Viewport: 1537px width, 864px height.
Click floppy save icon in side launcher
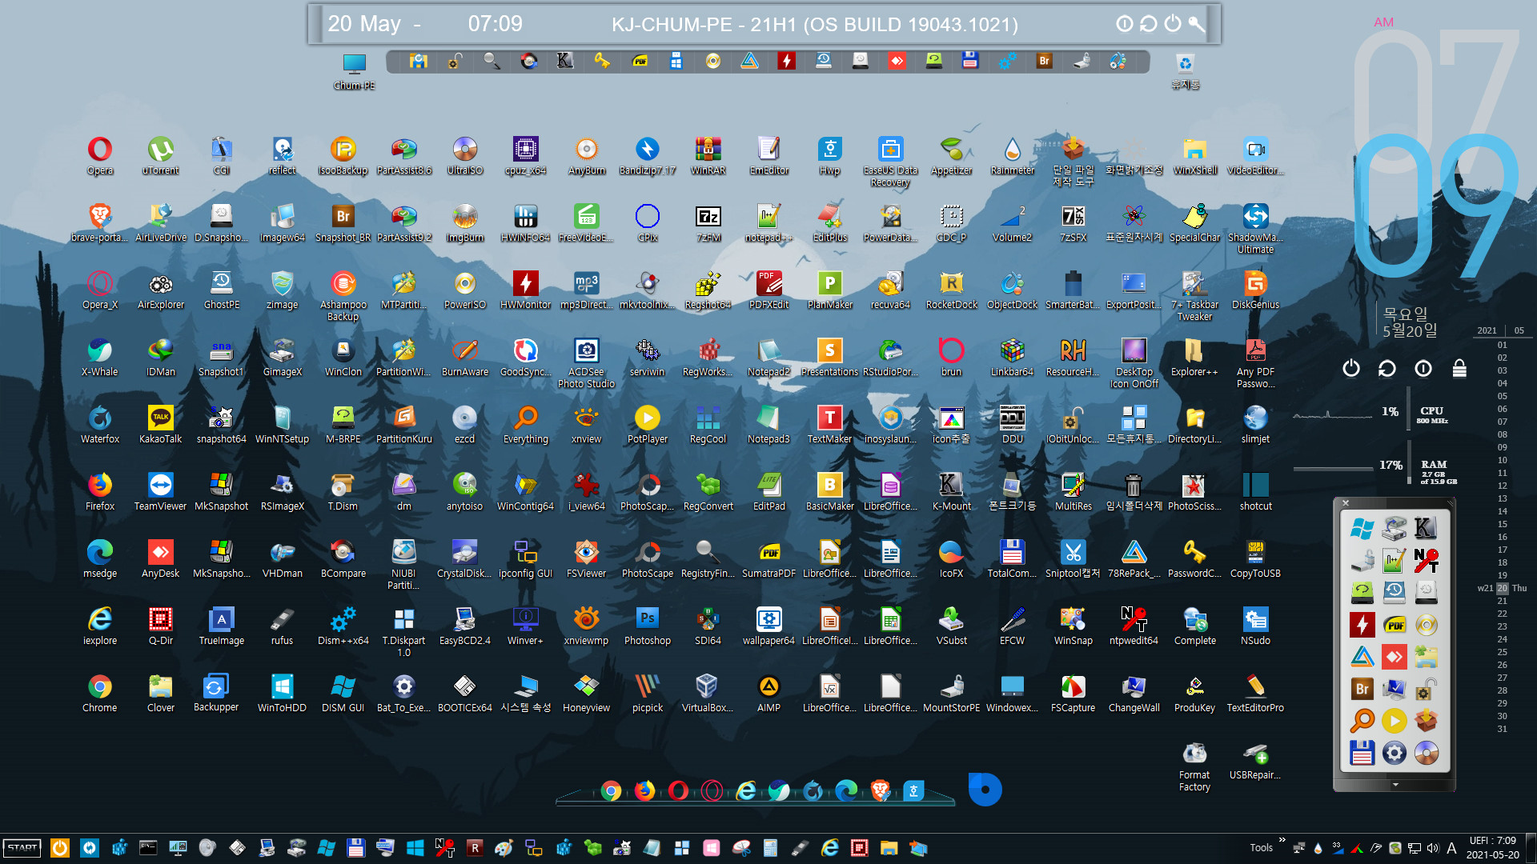1362,753
